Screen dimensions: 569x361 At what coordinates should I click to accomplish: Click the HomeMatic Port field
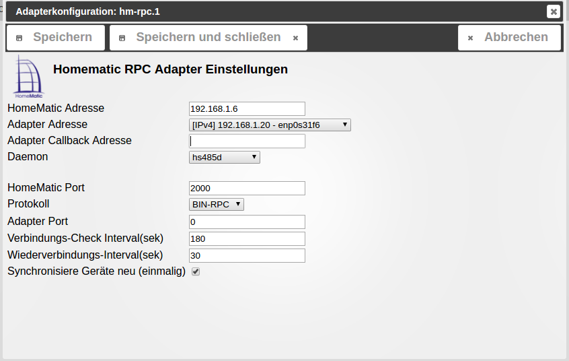coord(247,189)
